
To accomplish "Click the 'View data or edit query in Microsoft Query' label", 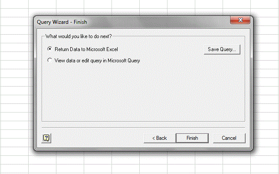I will 97,61.
